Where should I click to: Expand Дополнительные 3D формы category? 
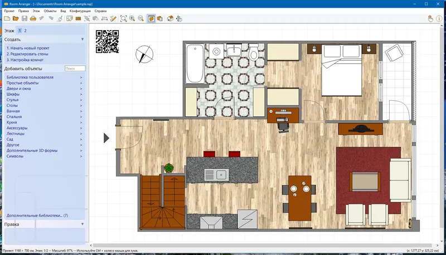45,150
